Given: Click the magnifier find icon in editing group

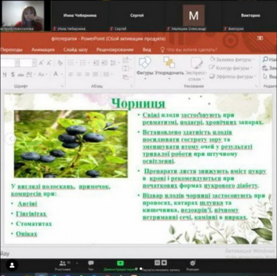Looking at the screenshot, I should [265, 59].
